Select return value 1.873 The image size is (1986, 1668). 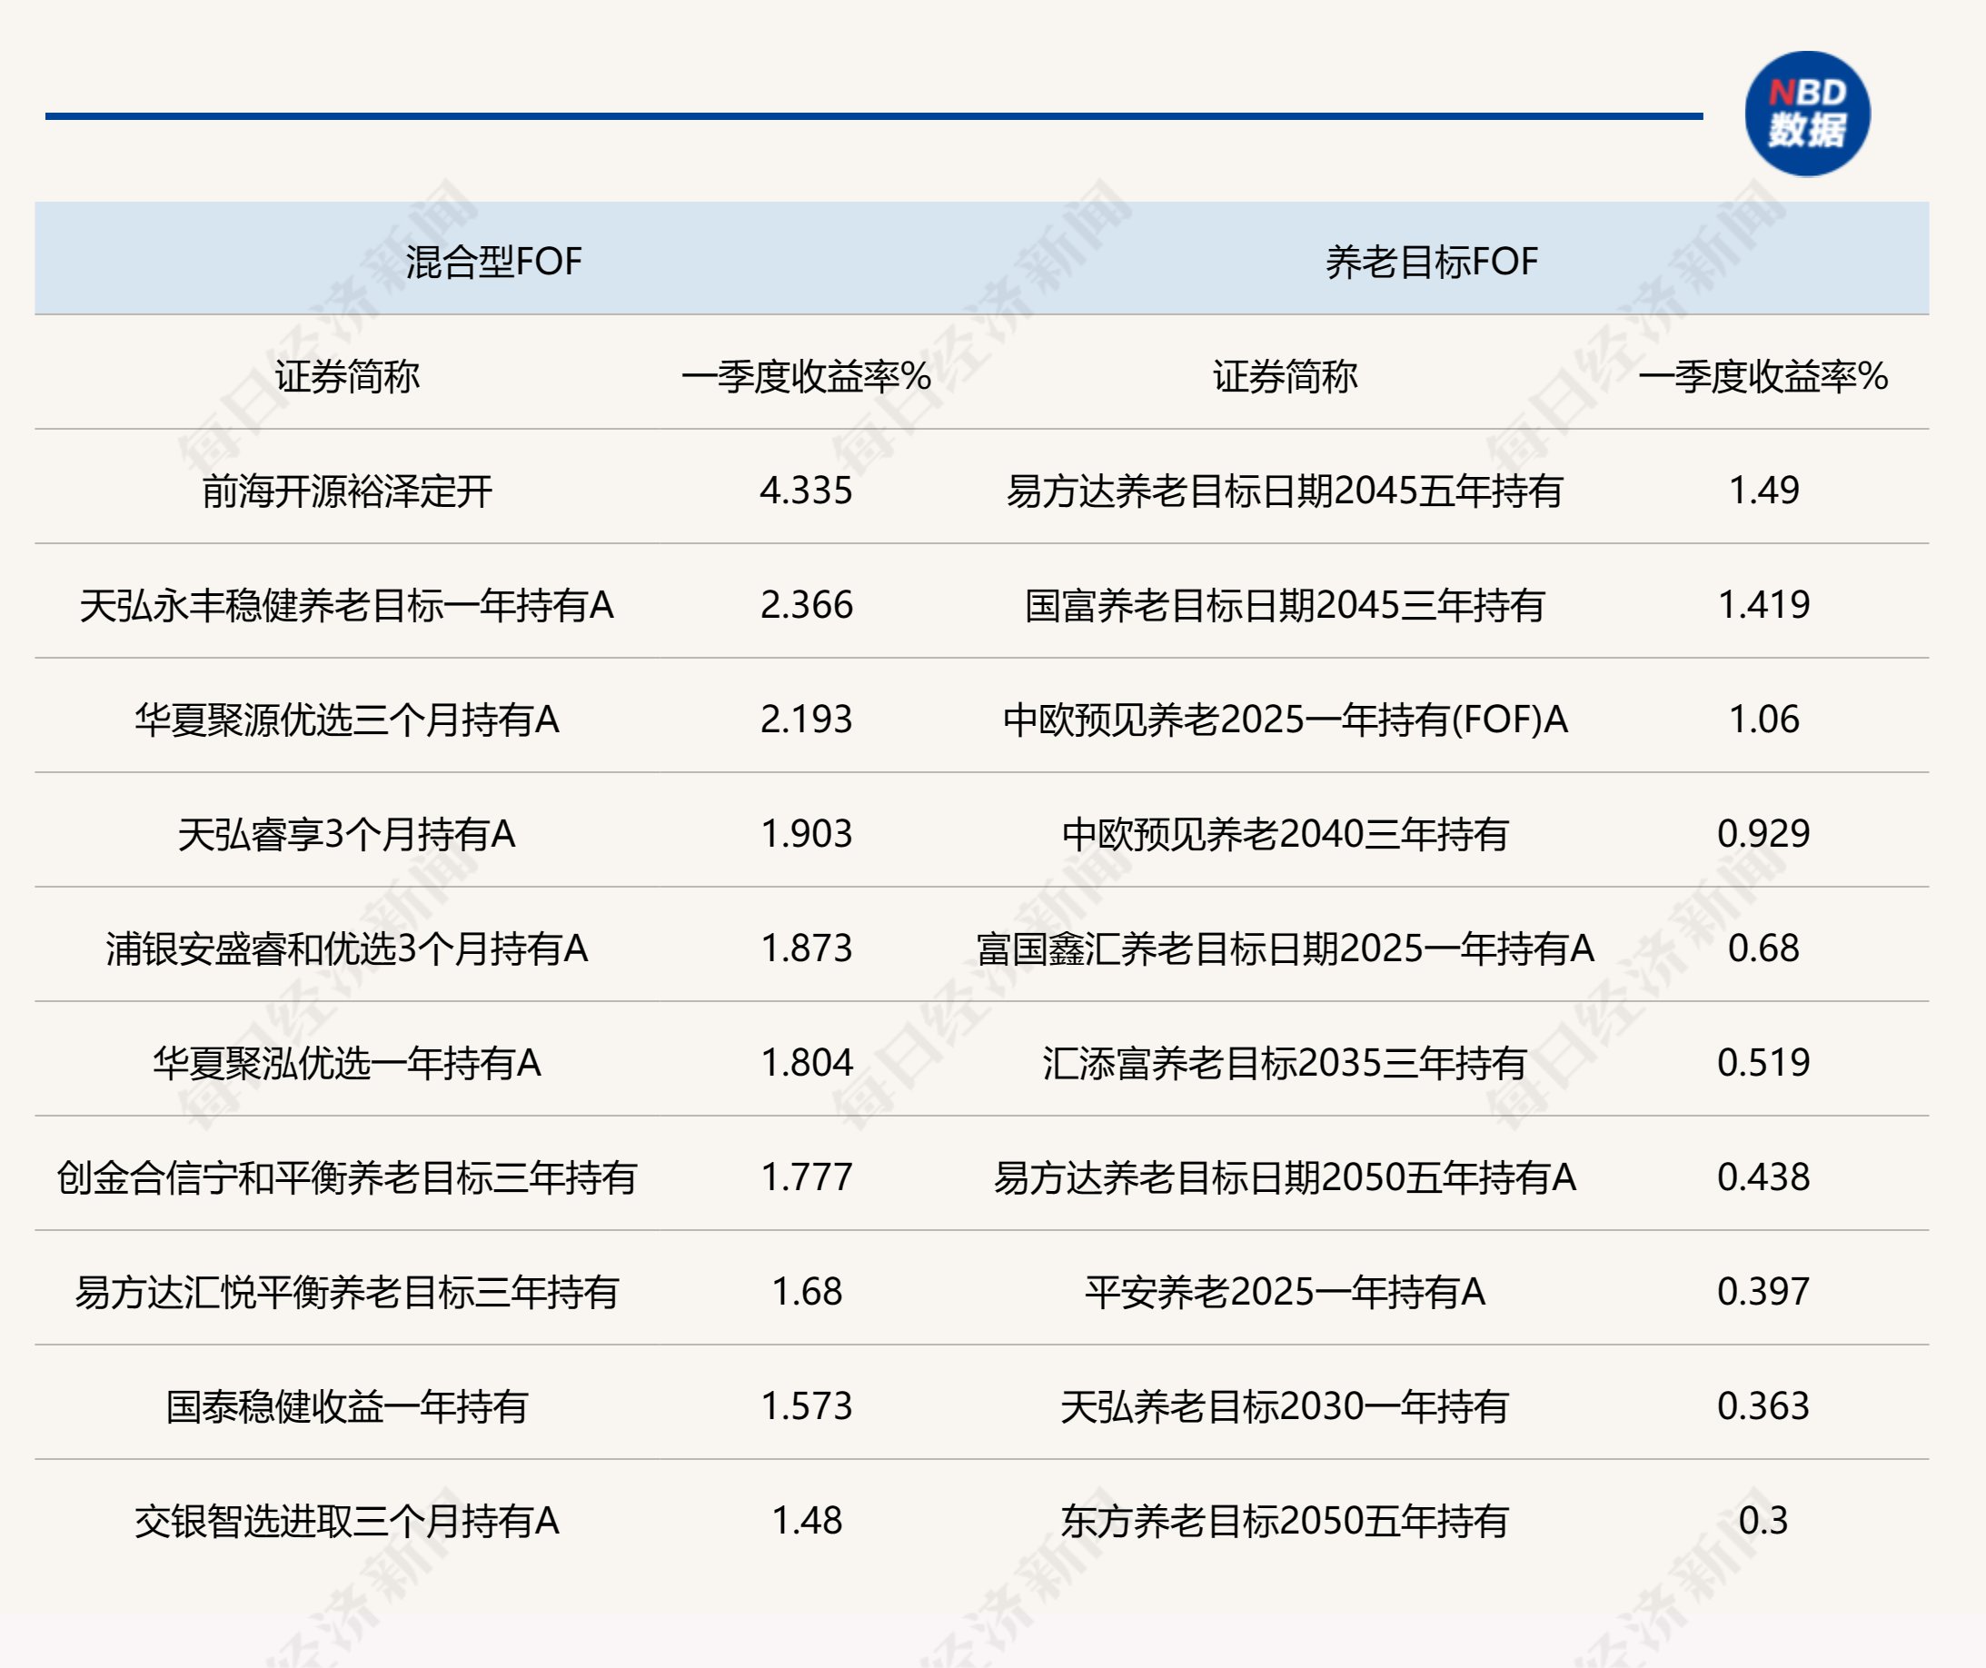tap(807, 948)
